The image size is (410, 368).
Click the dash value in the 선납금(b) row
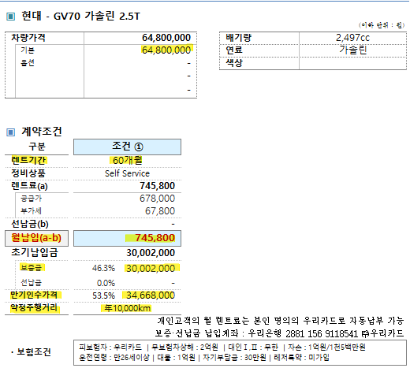point(173,225)
